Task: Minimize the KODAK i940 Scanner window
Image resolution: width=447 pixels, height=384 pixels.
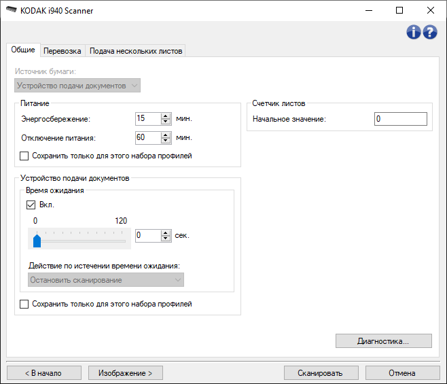Action: pyautogui.click(x=369, y=10)
